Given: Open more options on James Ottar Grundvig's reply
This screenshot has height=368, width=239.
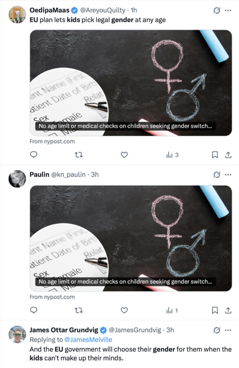Looking at the screenshot, I should 228,330.
